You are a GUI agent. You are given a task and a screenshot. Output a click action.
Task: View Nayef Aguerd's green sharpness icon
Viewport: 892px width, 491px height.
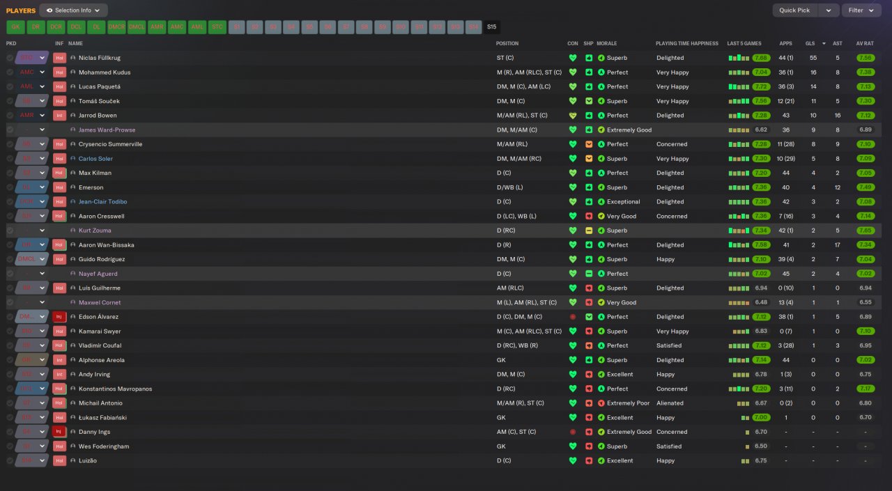tap(589, 274)
